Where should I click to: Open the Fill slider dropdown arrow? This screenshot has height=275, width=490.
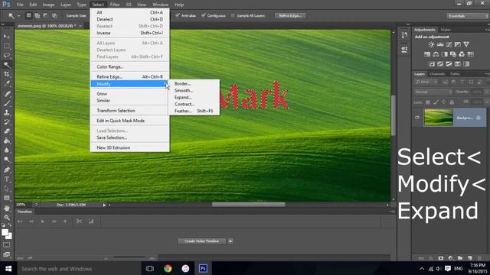486,102
